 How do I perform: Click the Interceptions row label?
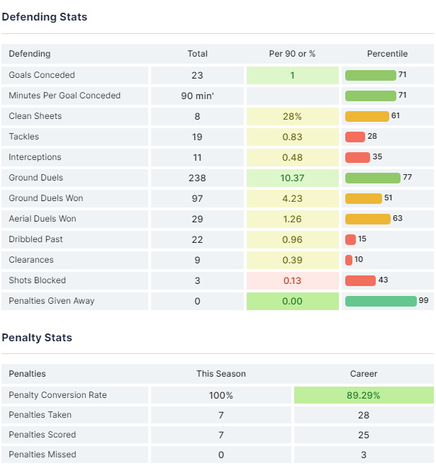[35, 157]
